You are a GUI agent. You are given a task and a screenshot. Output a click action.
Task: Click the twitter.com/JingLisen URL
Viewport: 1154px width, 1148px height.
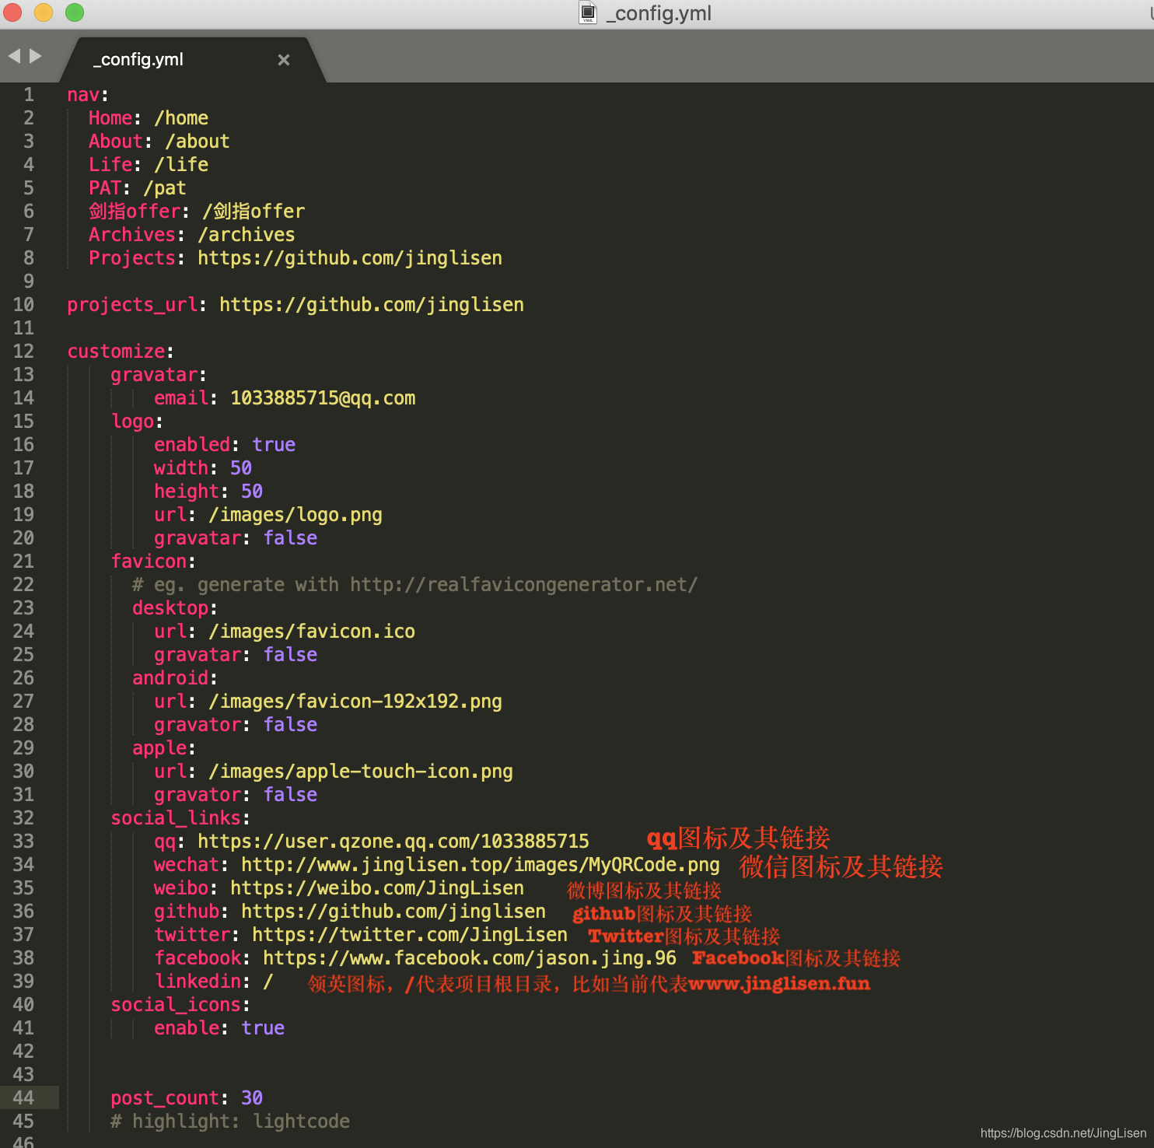pyautogui.click(x=410, y=935)
